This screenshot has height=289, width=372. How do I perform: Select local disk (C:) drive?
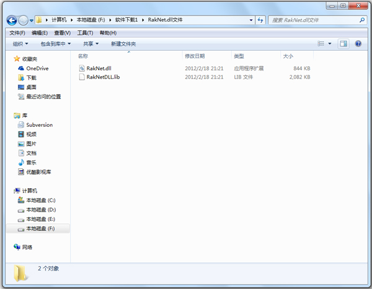[x=41, y=201]
